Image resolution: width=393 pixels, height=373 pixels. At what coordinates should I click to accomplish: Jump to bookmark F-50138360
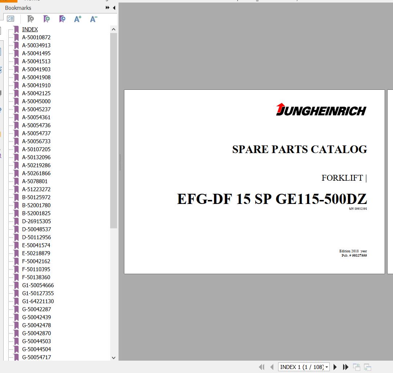pyautogui.click(x=36, y=277)
